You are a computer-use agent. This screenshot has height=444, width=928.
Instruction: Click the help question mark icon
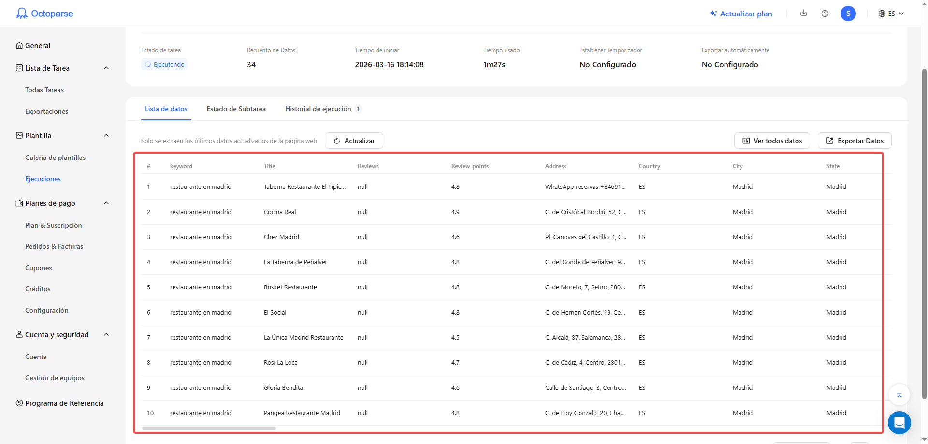[x=825, y=14]
